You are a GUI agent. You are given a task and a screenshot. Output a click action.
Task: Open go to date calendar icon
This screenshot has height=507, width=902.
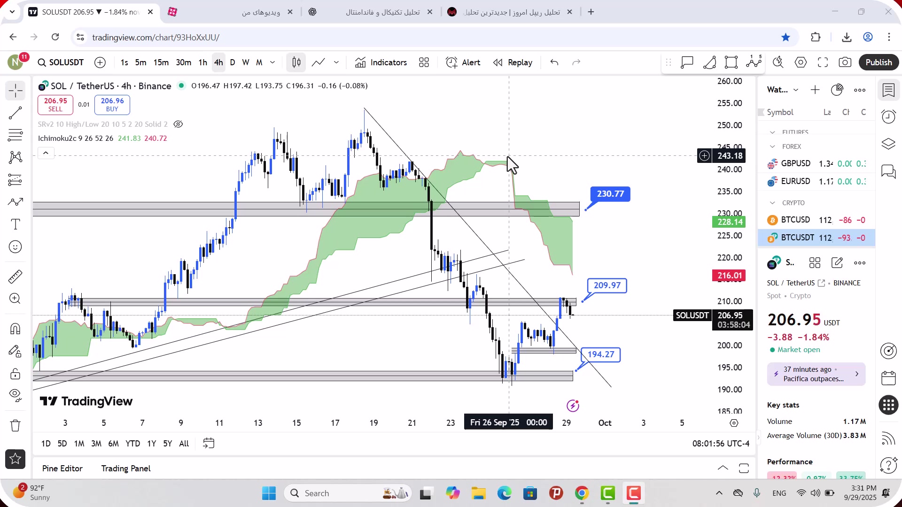pos(209,443)
